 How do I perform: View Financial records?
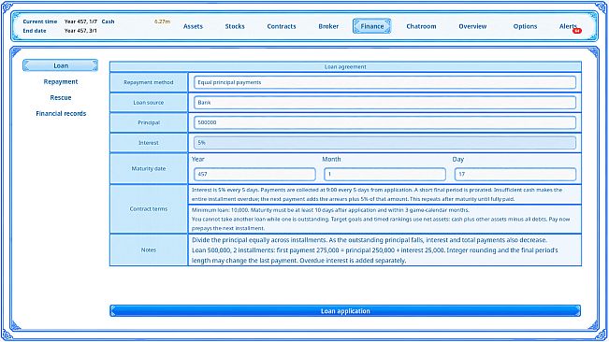coord(61,114)
